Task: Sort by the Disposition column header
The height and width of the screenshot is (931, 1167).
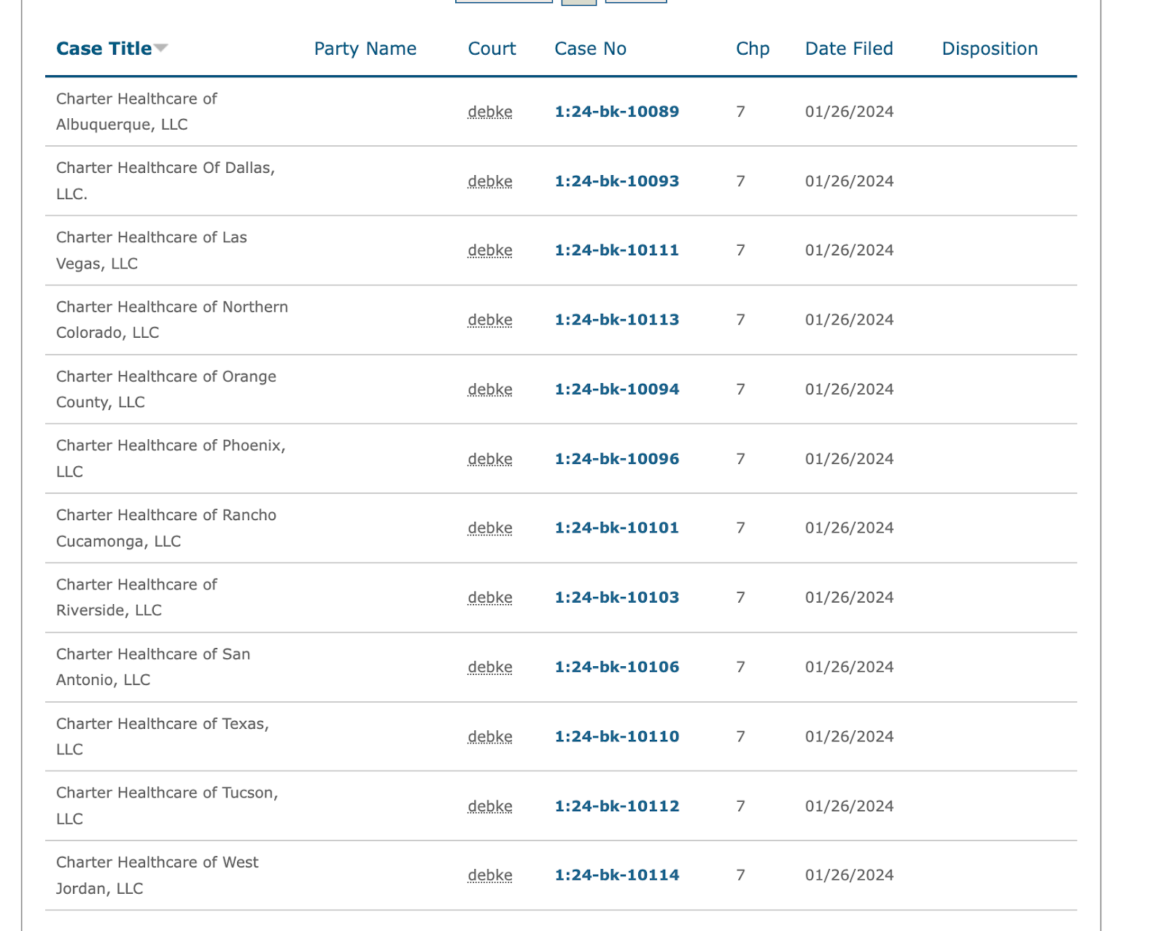Action: (x=990, y=49)
